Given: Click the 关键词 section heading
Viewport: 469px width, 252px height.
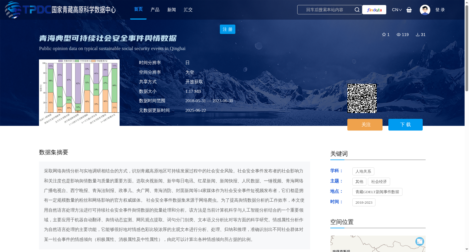Looking at the screenshot, I should coord(339,154).
